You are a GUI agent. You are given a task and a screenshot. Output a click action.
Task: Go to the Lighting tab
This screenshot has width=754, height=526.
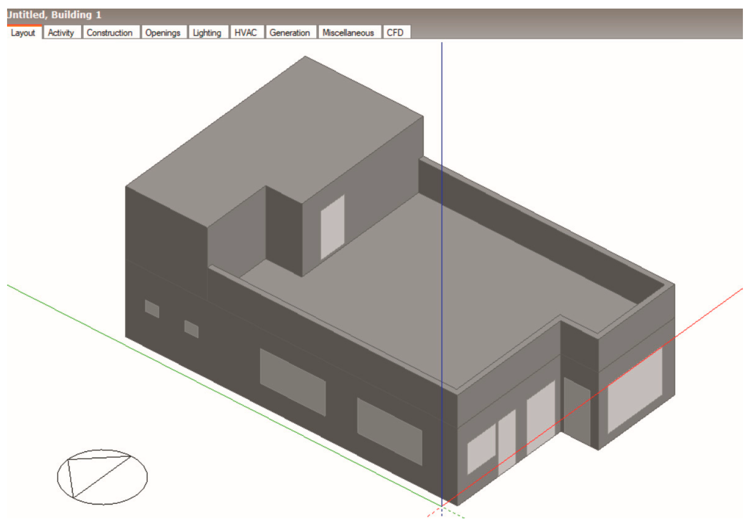click(x=207, y=33)
